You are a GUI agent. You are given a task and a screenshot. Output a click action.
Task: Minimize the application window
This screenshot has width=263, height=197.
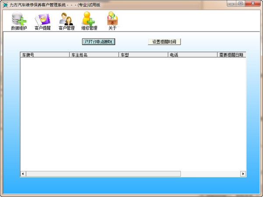pos(232,4)
